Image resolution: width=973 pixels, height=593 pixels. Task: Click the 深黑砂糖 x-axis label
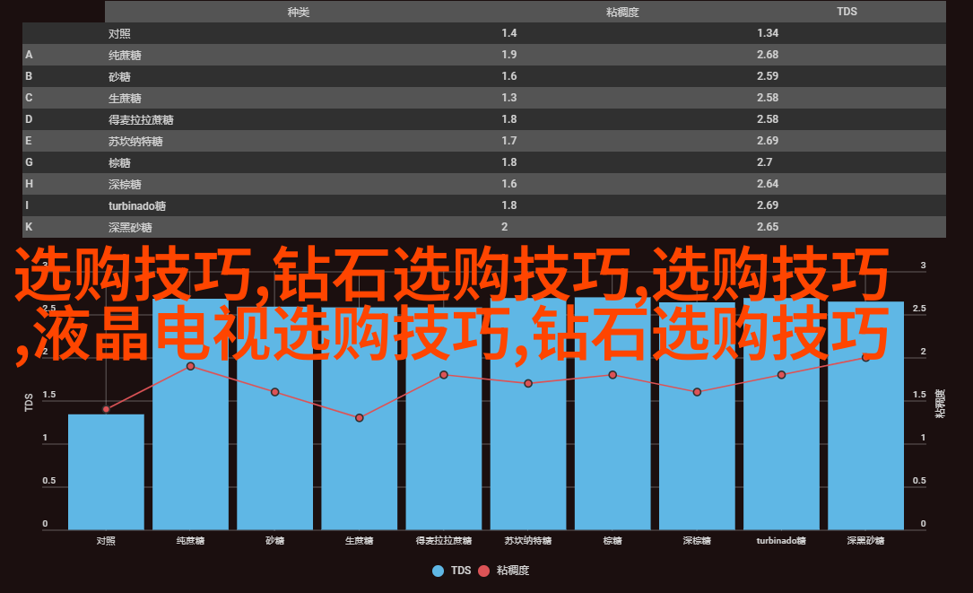coord(865,541)
